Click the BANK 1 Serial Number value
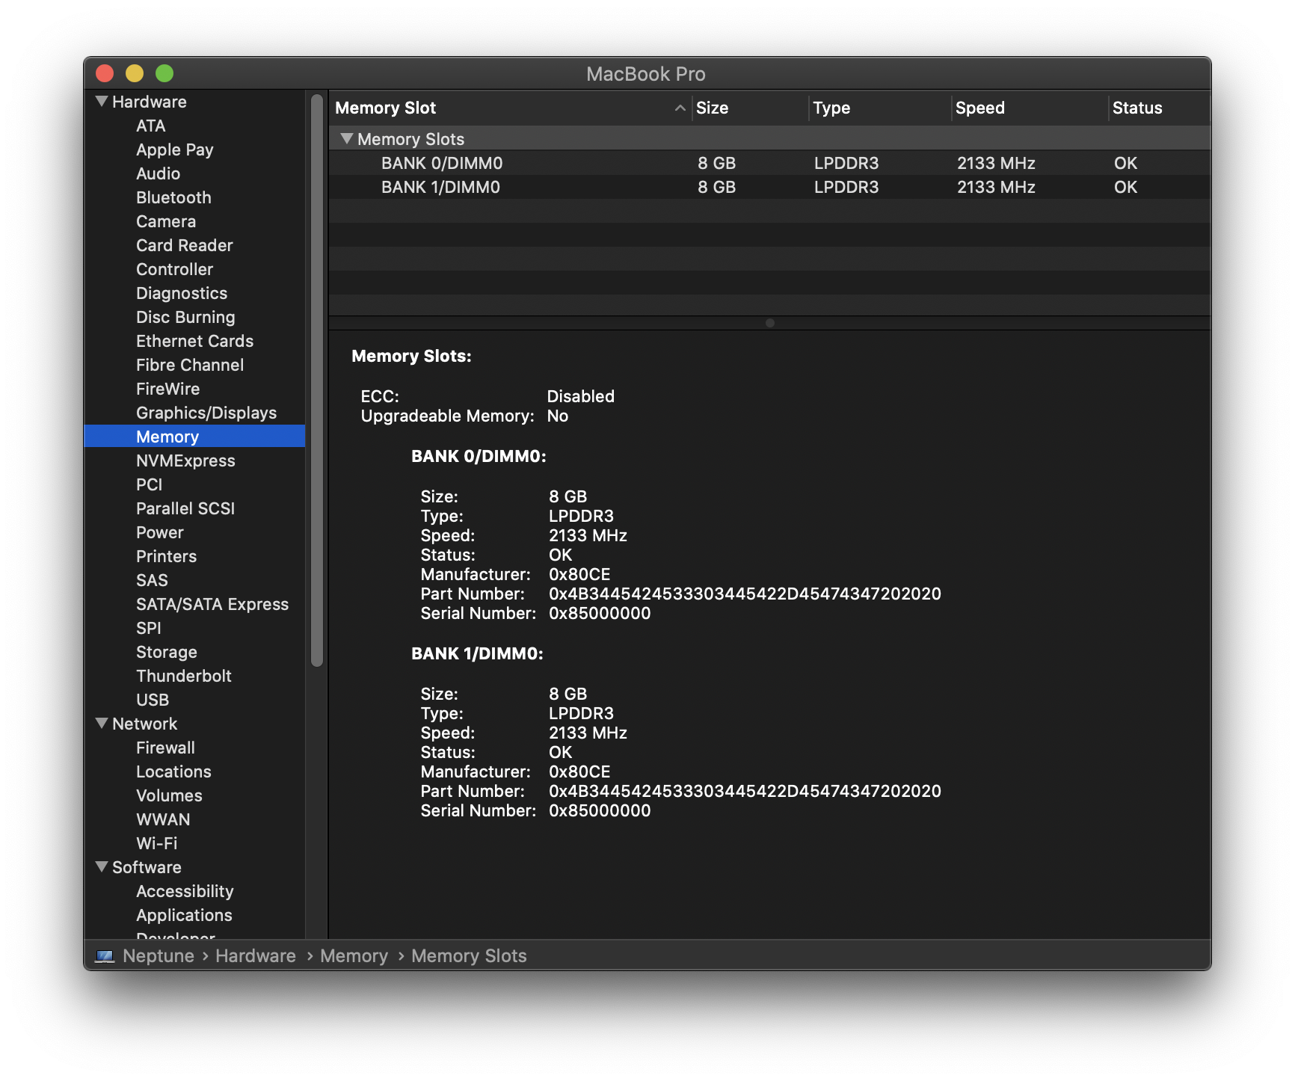1295x1081 pixels. pos(600,810)
